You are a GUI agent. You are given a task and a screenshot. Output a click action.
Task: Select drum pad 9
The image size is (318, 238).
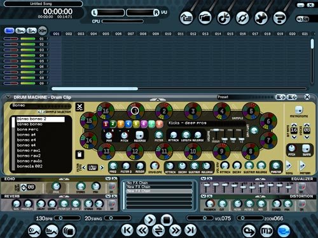[221, 151]
